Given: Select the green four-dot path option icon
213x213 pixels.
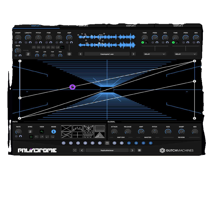Looking at the screenshot, I should tap(31, 137).
